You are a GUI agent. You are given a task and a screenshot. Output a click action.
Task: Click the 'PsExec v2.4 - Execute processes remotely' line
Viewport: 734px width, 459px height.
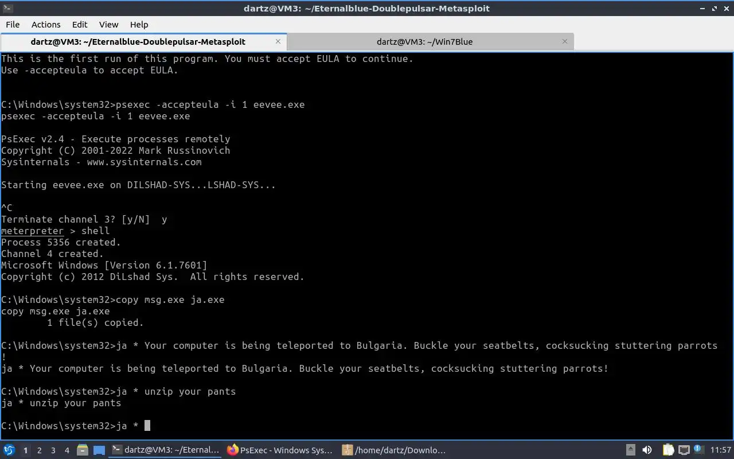click(x=116, y=139)
